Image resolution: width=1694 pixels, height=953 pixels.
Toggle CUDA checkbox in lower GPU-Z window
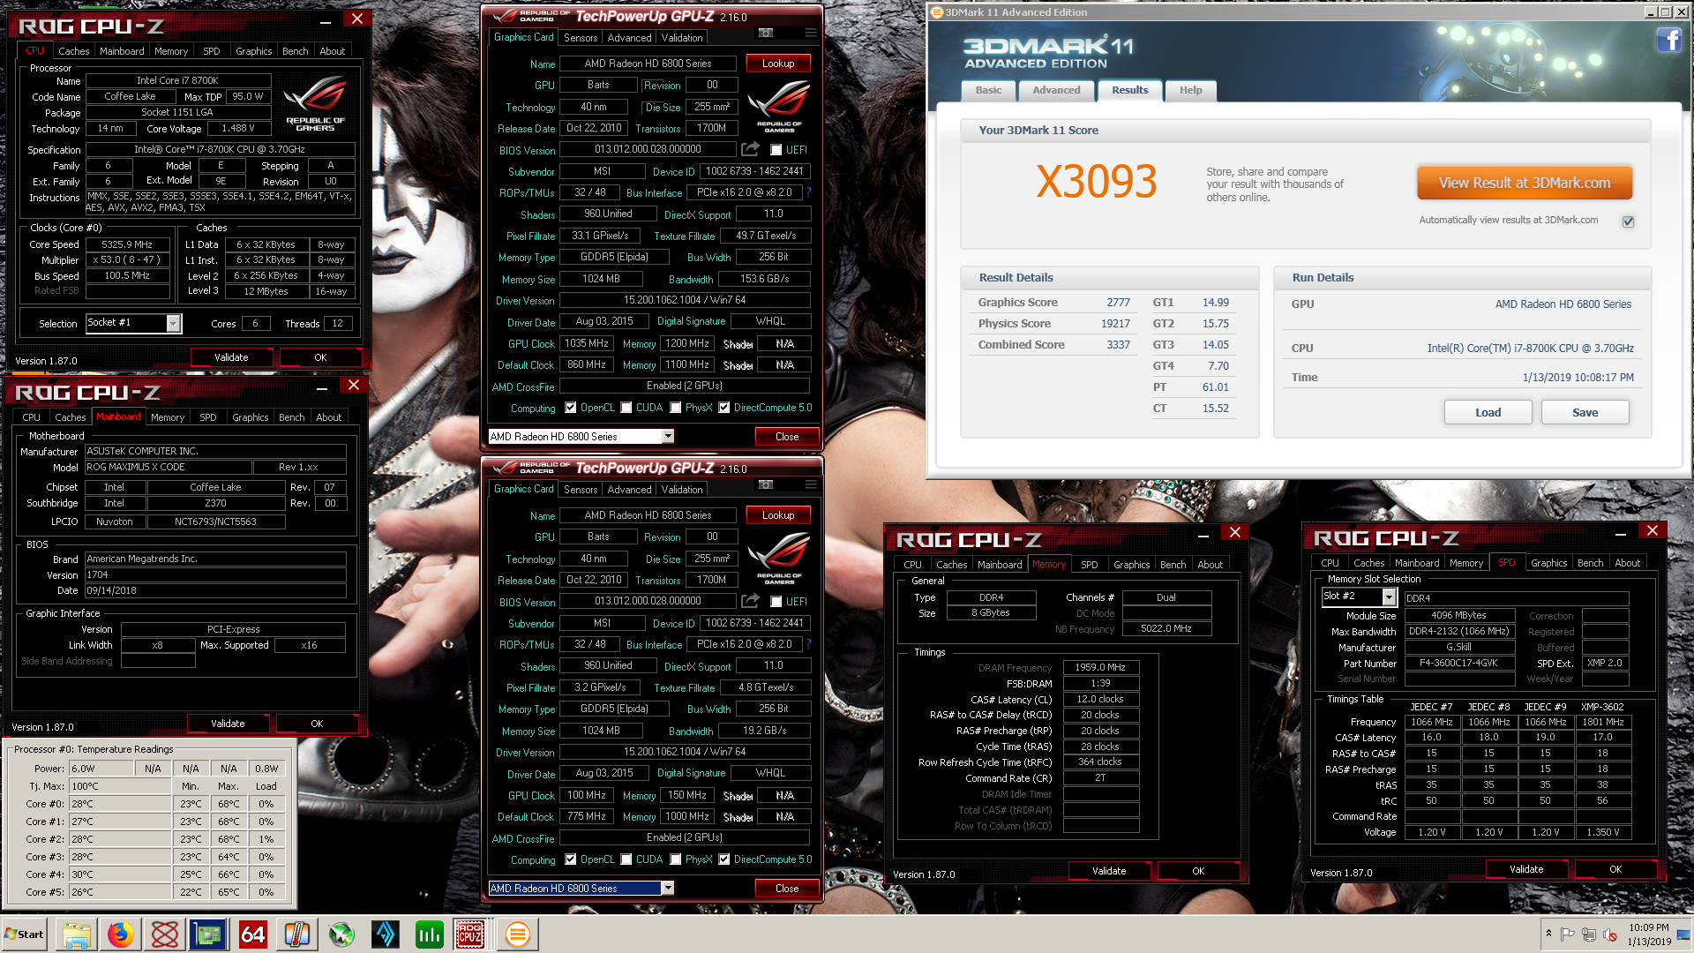click(626, 859)
